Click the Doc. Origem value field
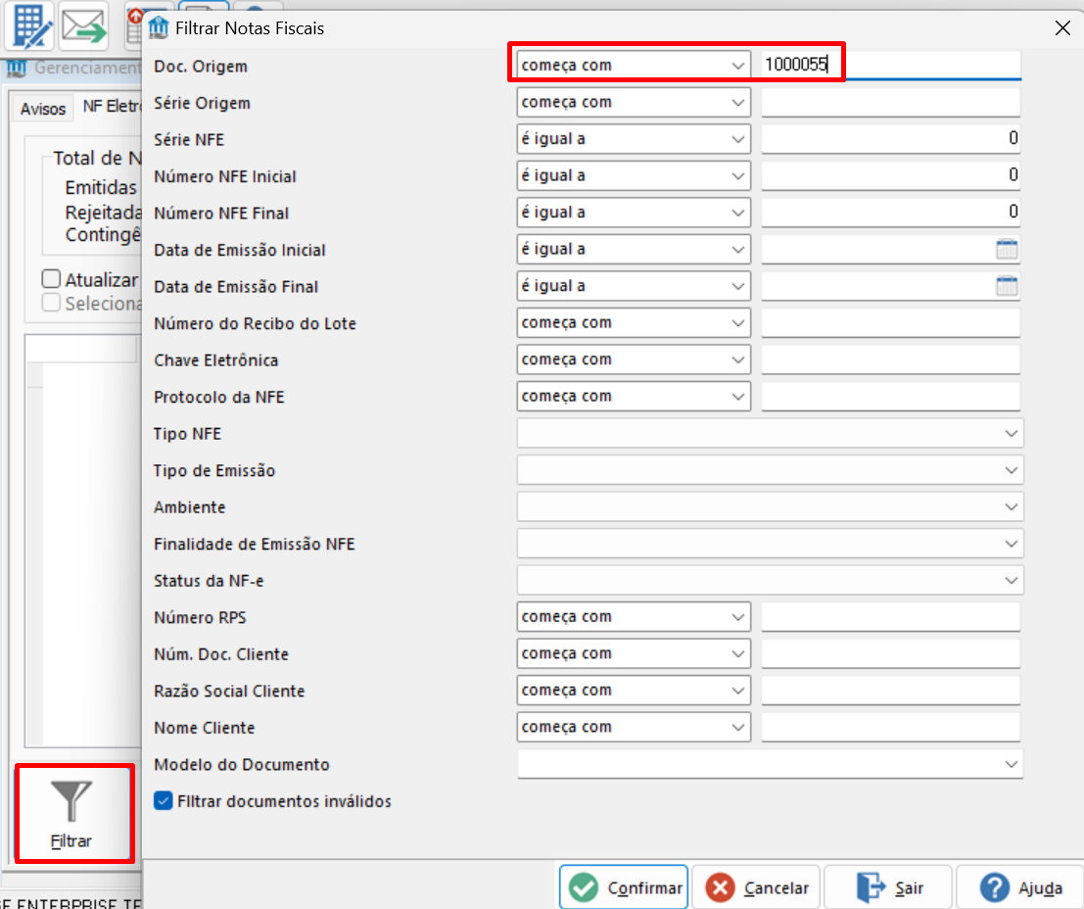 pyautogui.click(x=890, y=65)
